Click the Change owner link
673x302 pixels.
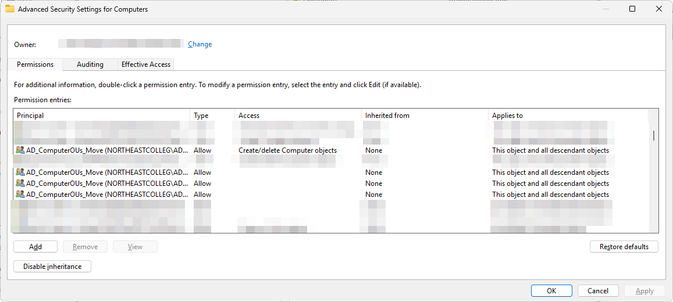pyautogui.click(x=200, y=44)
